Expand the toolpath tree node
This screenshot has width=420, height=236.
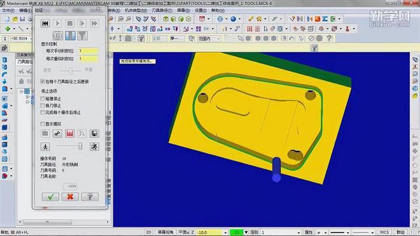click(x=21, y=91)
